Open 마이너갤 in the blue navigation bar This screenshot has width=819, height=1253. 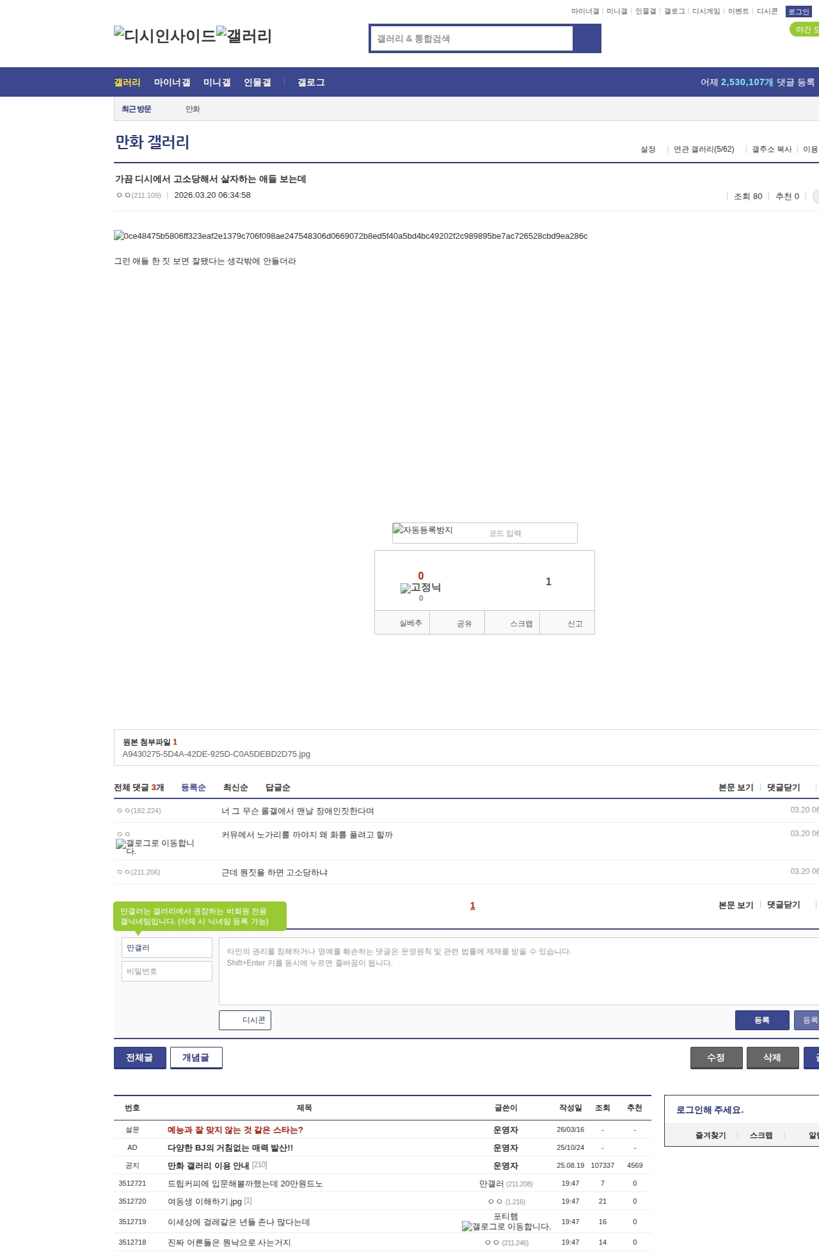172,82
